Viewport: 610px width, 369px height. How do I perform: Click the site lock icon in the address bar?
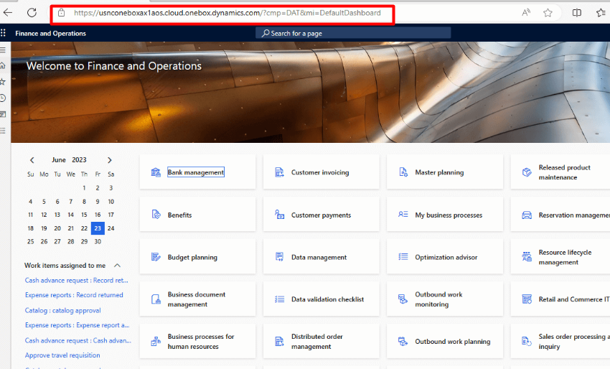pyautogui.click(x=61, y=13)
